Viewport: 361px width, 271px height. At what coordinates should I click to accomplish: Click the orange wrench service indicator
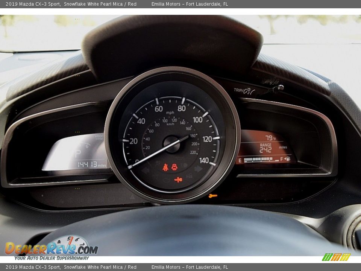213,196
